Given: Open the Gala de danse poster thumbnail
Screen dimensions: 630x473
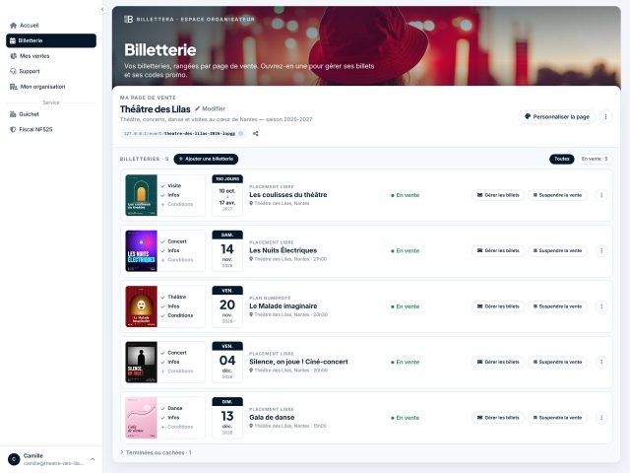Looking at the screenshot, I should pyautogui.click(x=141, y=418).
